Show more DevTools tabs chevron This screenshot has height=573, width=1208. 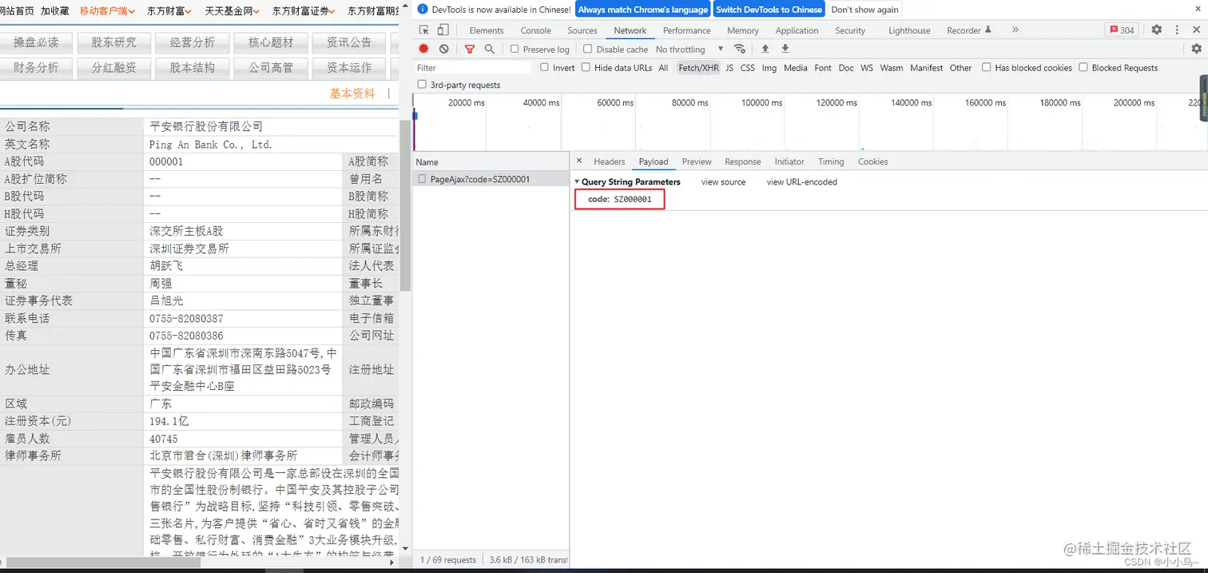click(1015, 30)
